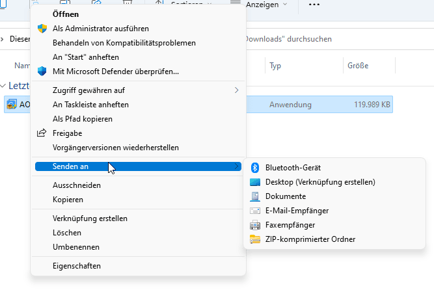Select Eigenschaften from the context menu

[x=77, y=265]
